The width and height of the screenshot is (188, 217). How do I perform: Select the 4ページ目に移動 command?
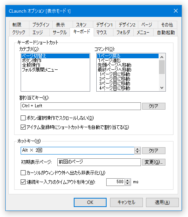[x=128, y=88]
